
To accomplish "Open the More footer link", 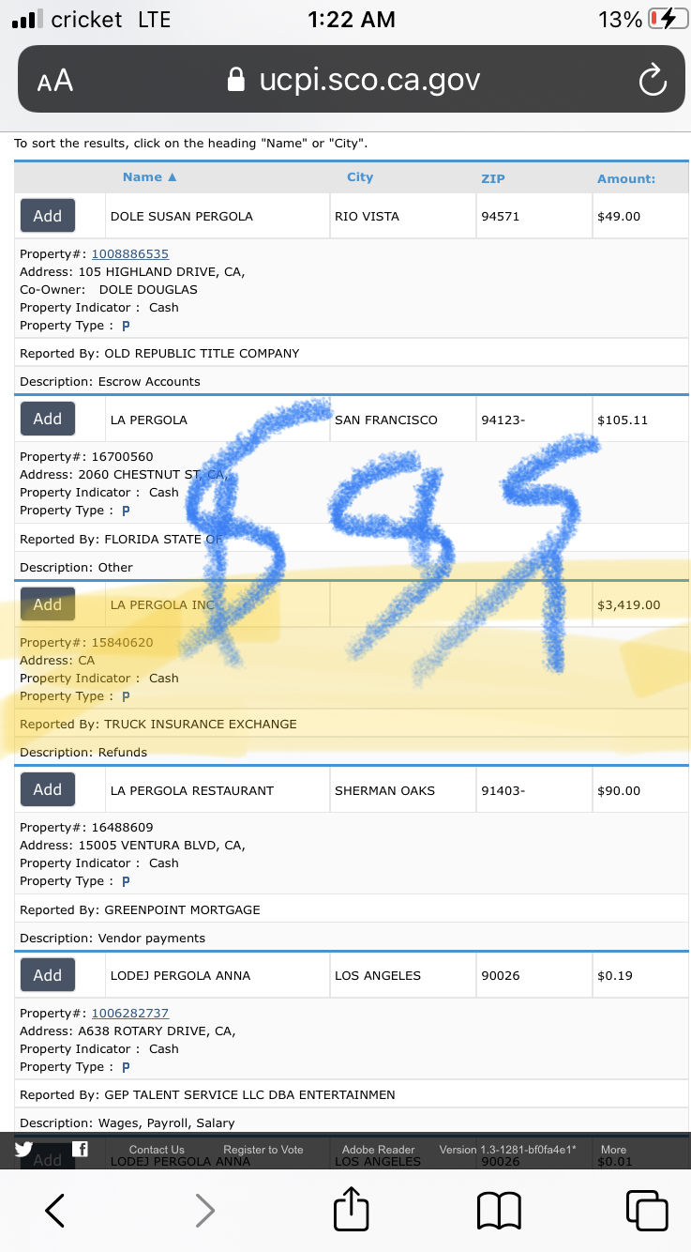I will coord(614,1150).
